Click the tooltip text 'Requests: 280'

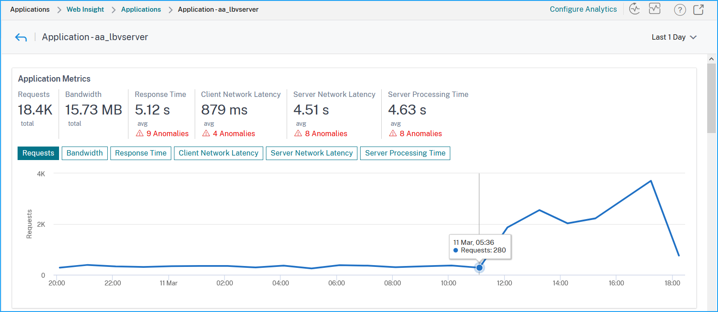click(483, 250)
